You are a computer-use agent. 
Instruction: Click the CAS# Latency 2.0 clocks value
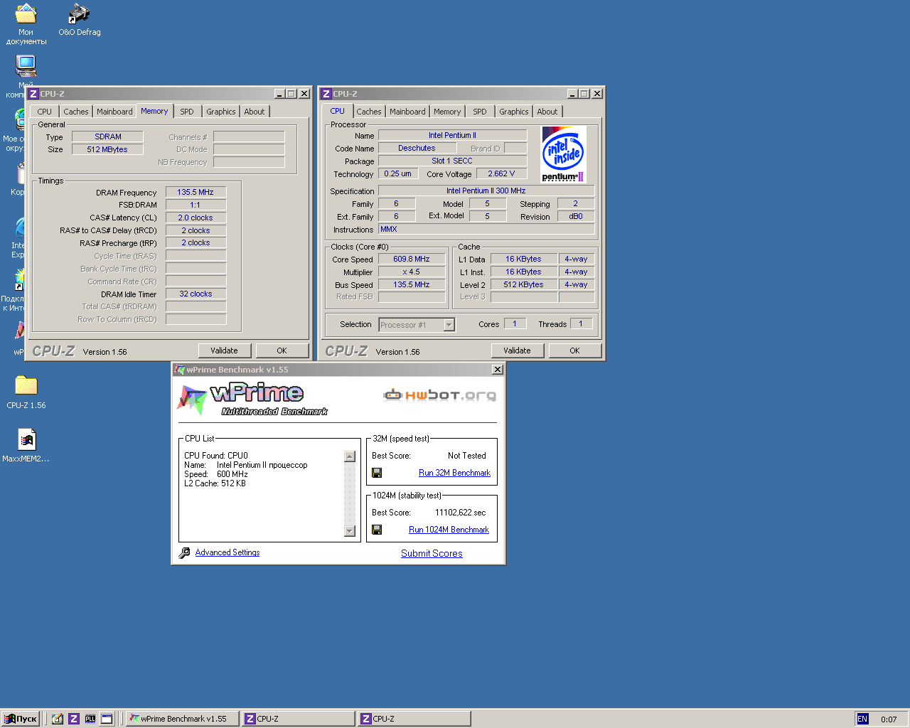[x=196, y=218]
